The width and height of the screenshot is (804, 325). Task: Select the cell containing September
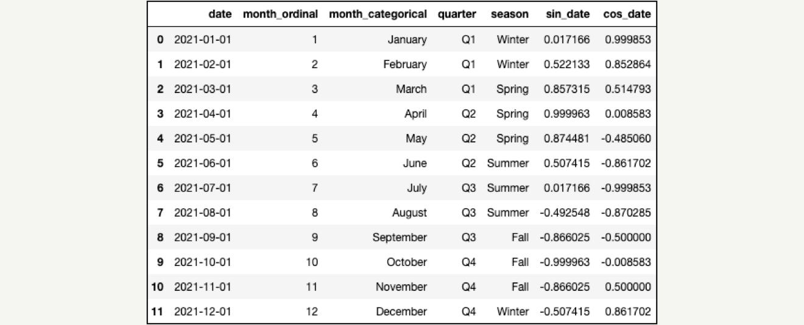(x=400, y=237)
